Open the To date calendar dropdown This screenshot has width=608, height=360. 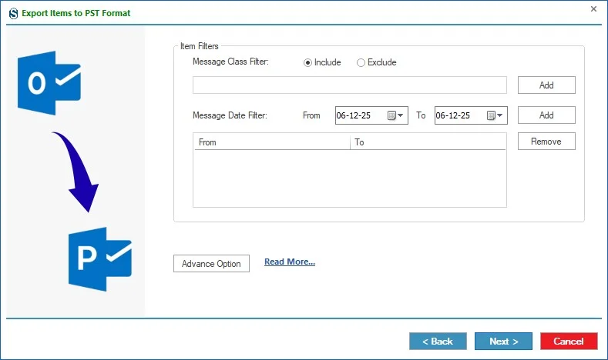click(500, 115)
